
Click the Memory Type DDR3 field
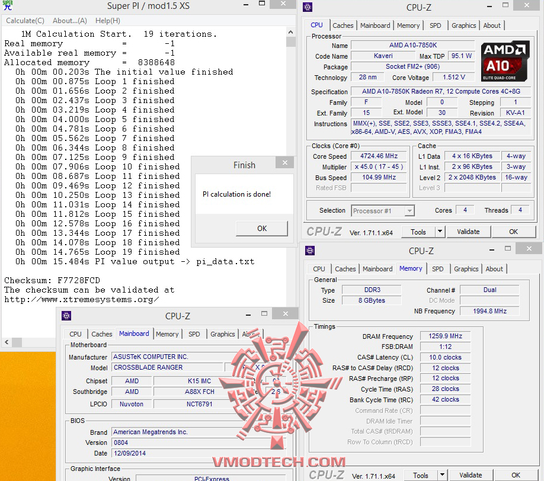click(372, 290)
